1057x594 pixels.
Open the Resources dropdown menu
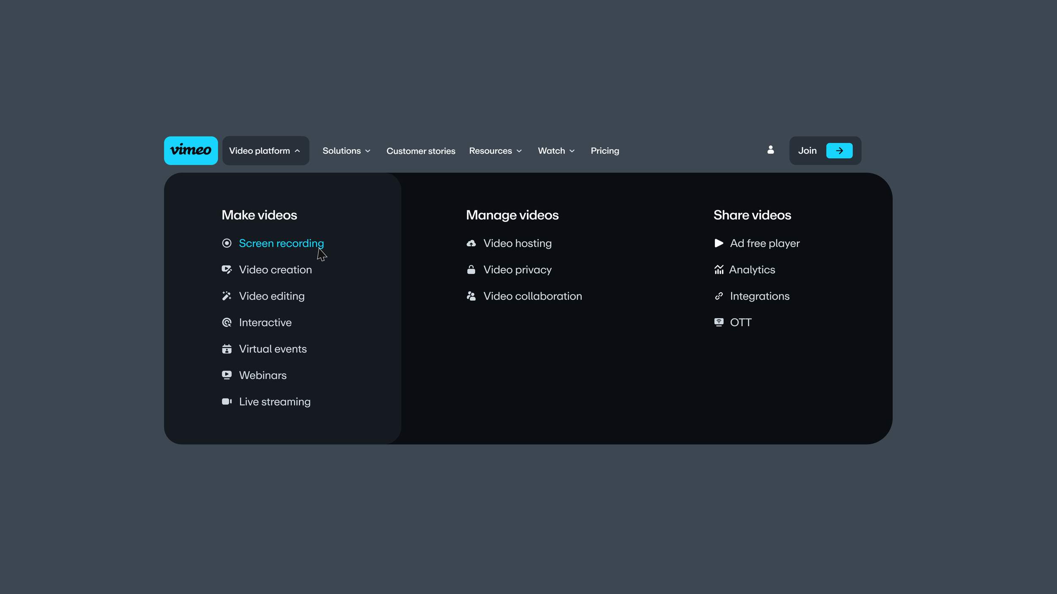click(495, 151)
